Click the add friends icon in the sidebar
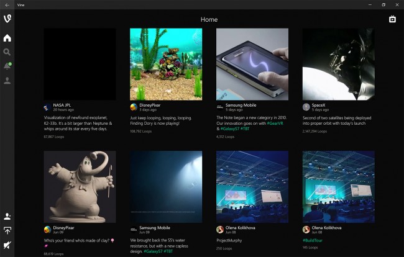Viewport: 404px width, 257px height. coord(7,217)
